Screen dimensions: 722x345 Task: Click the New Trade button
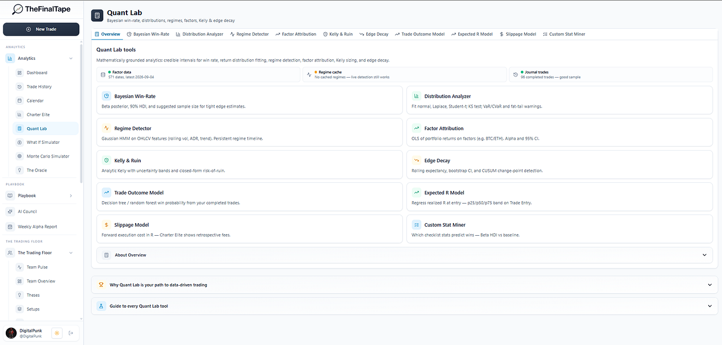41,29
